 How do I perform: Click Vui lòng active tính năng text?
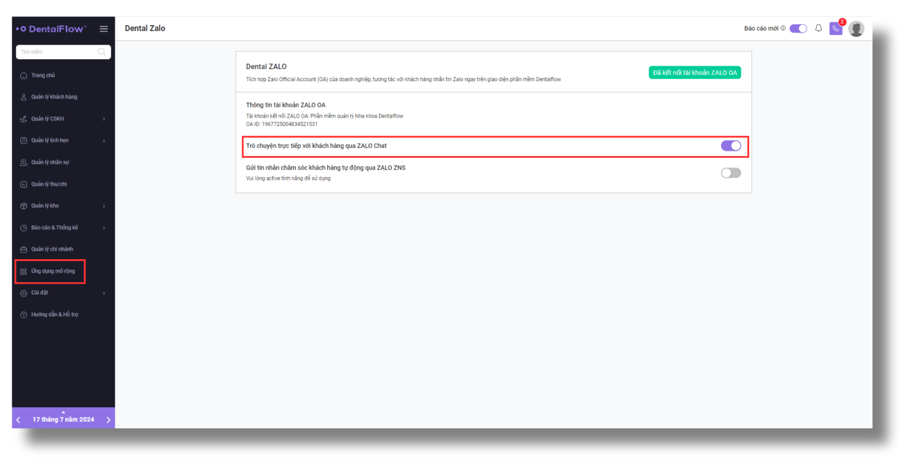(x=288, y=179)
